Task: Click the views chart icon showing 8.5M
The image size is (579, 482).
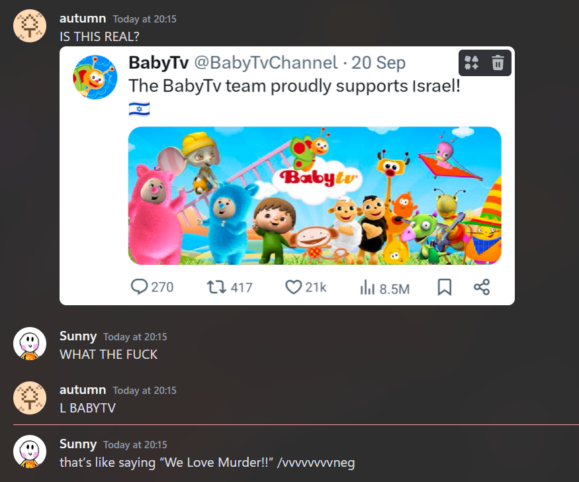Action: [x=367, y=287]
